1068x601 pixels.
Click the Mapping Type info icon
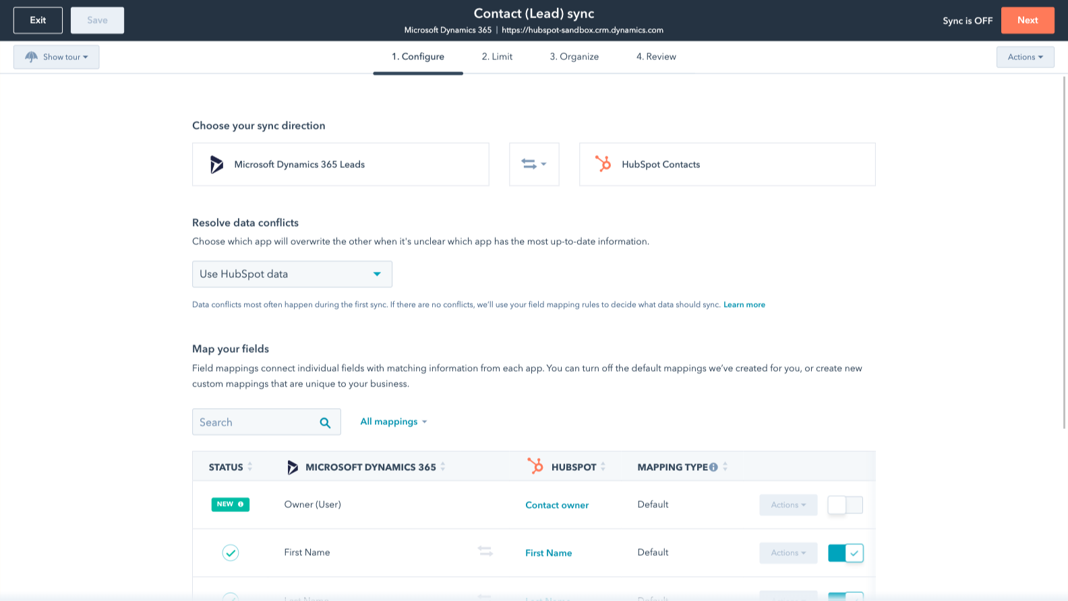pos(713,467)
